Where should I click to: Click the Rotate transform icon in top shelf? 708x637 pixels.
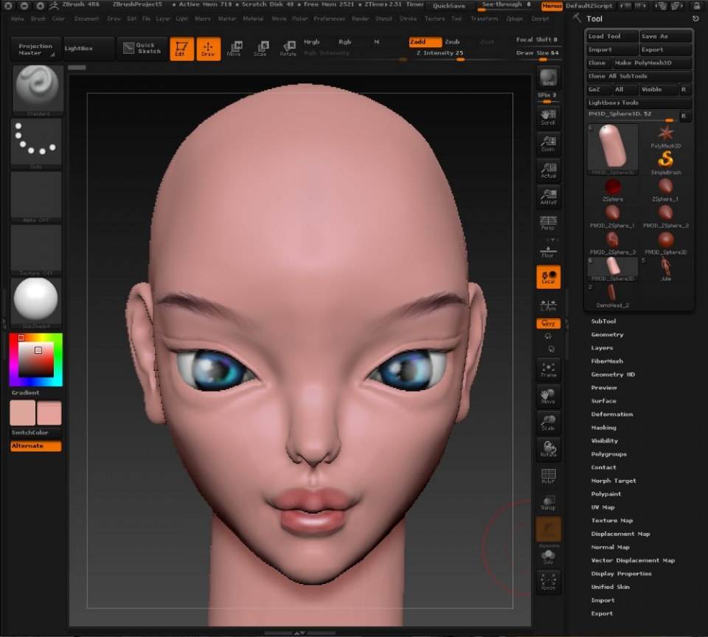tap(288, 49)
